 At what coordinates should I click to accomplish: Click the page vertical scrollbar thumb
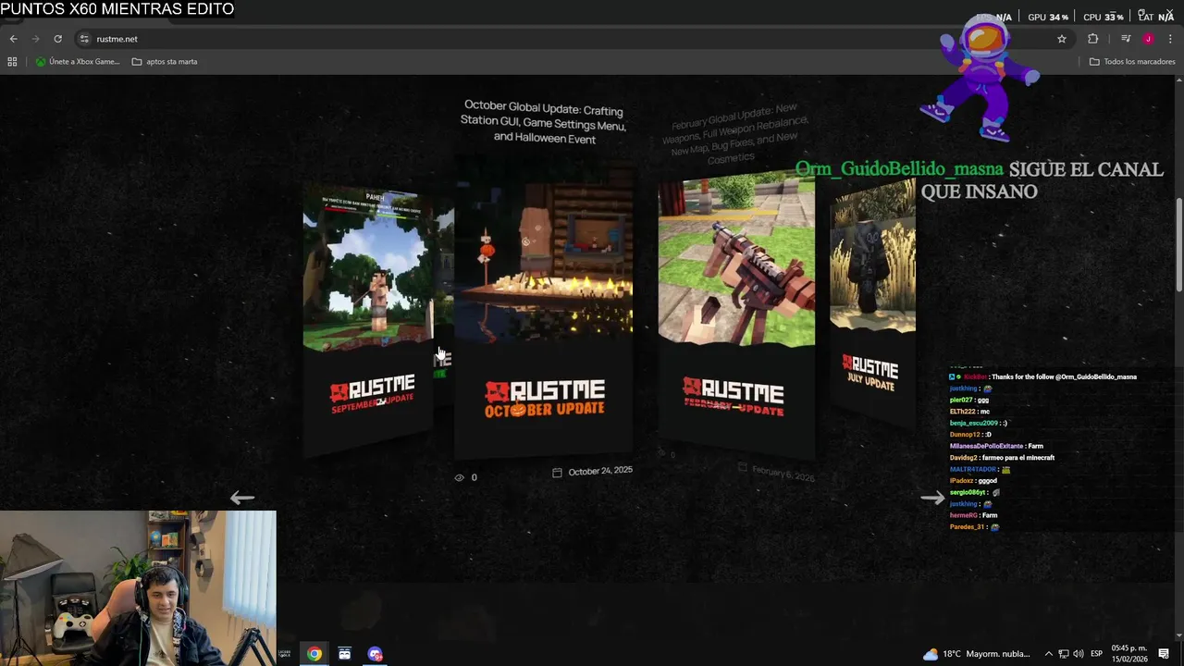coord(1178,245)
